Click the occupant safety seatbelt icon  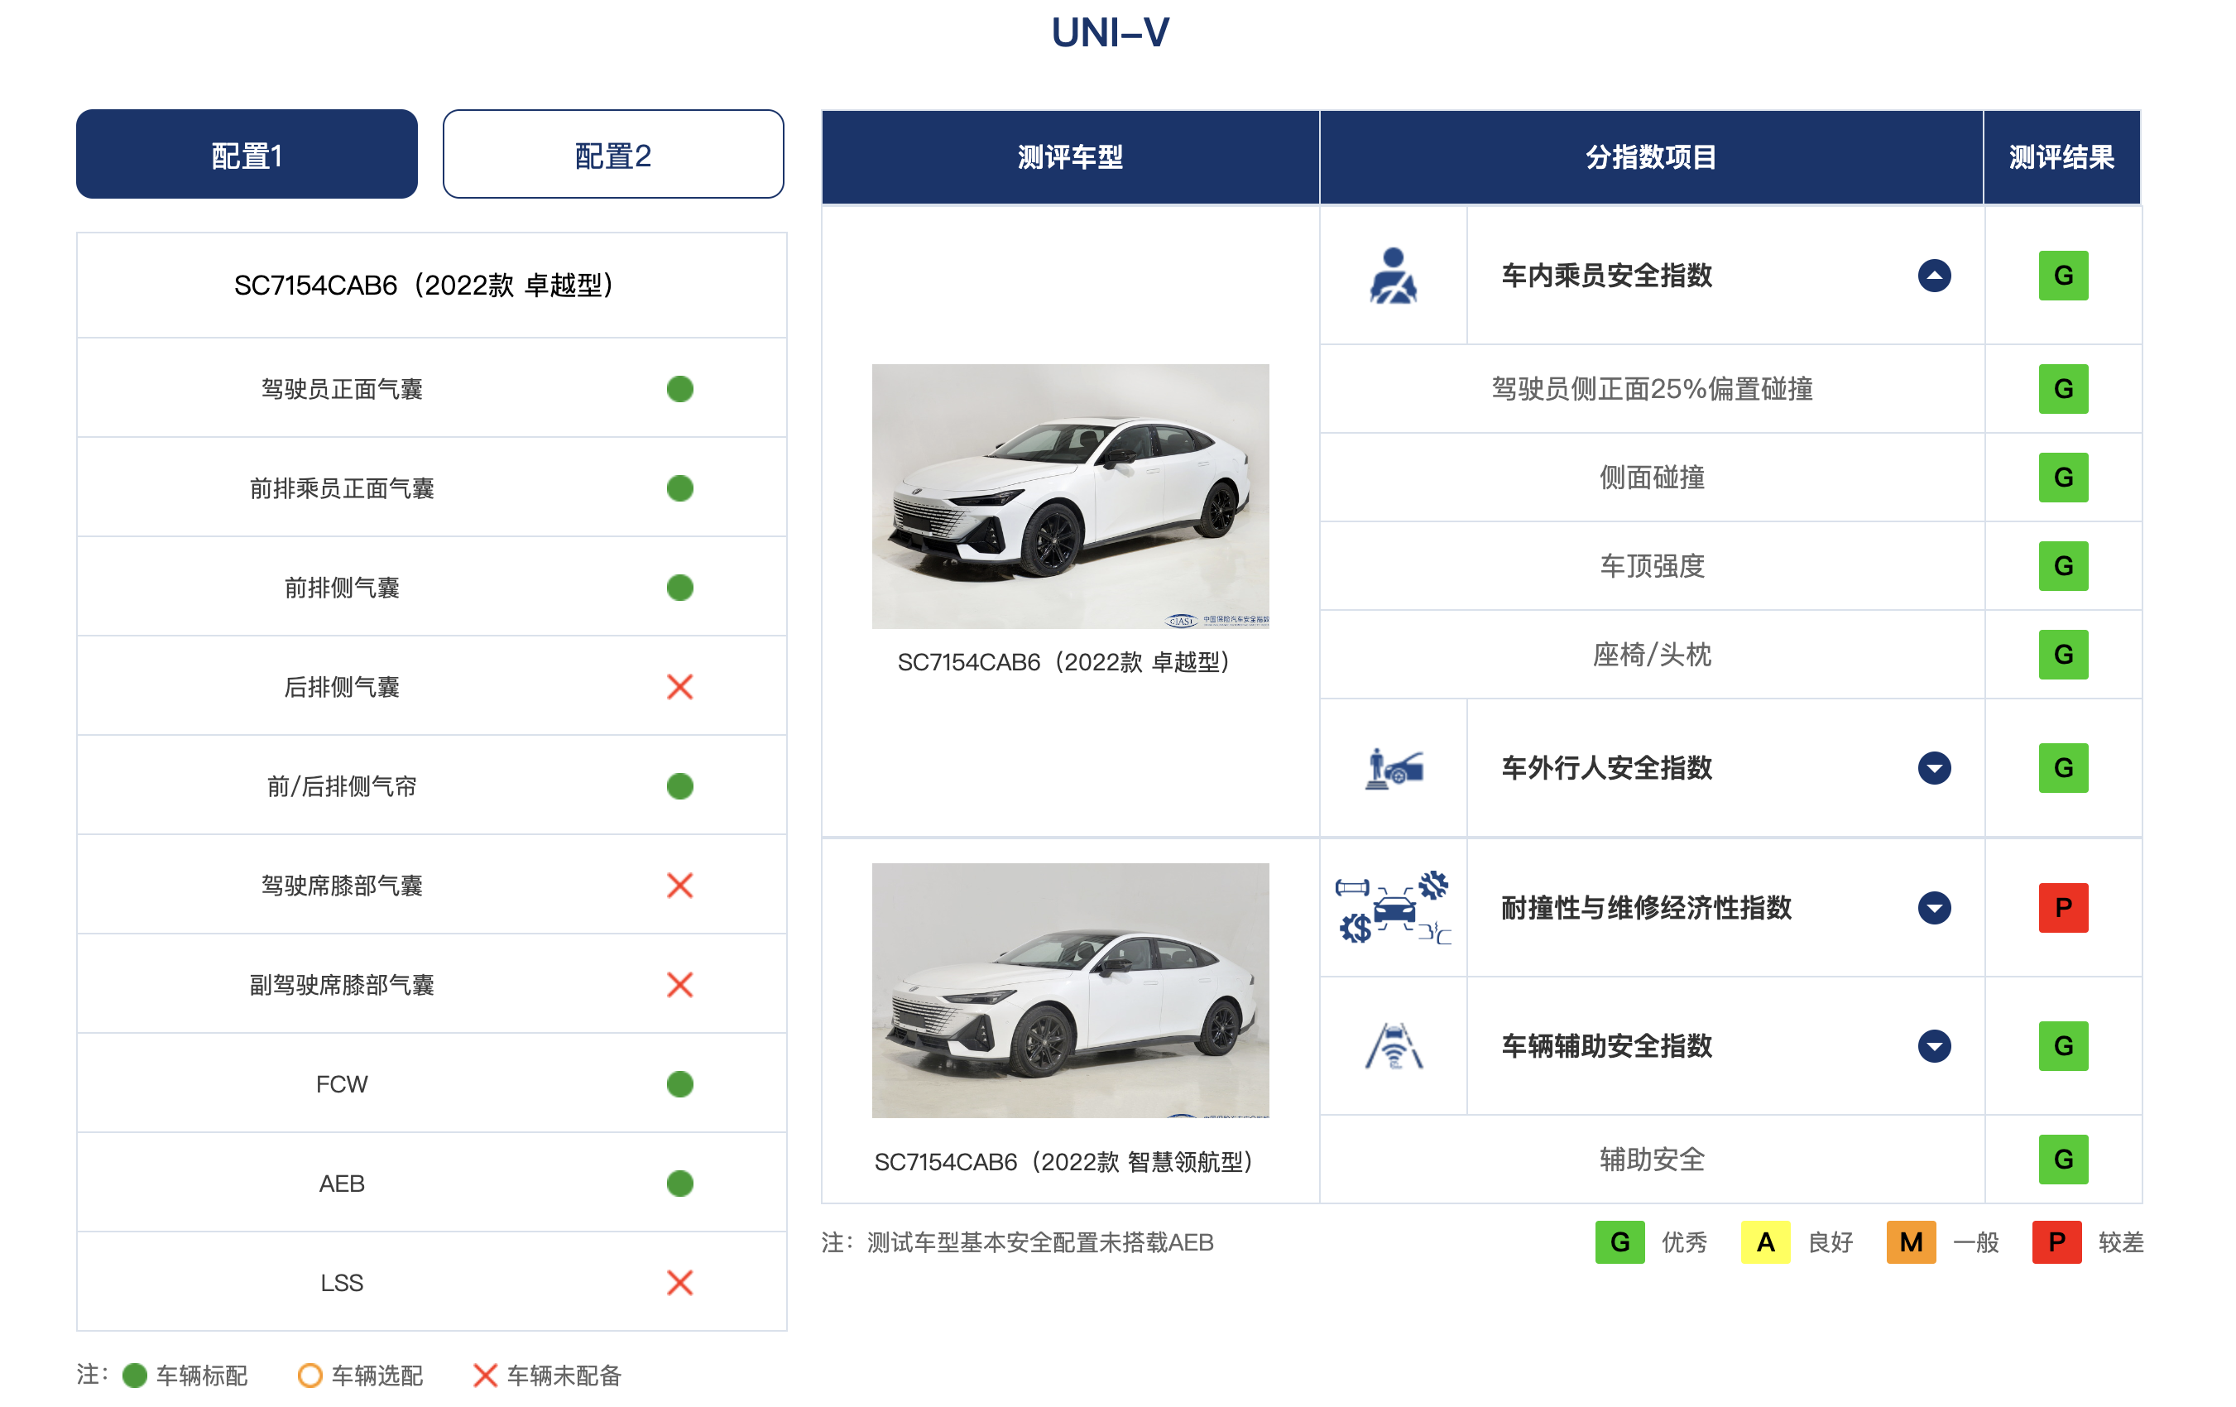tap(1393, 276)
